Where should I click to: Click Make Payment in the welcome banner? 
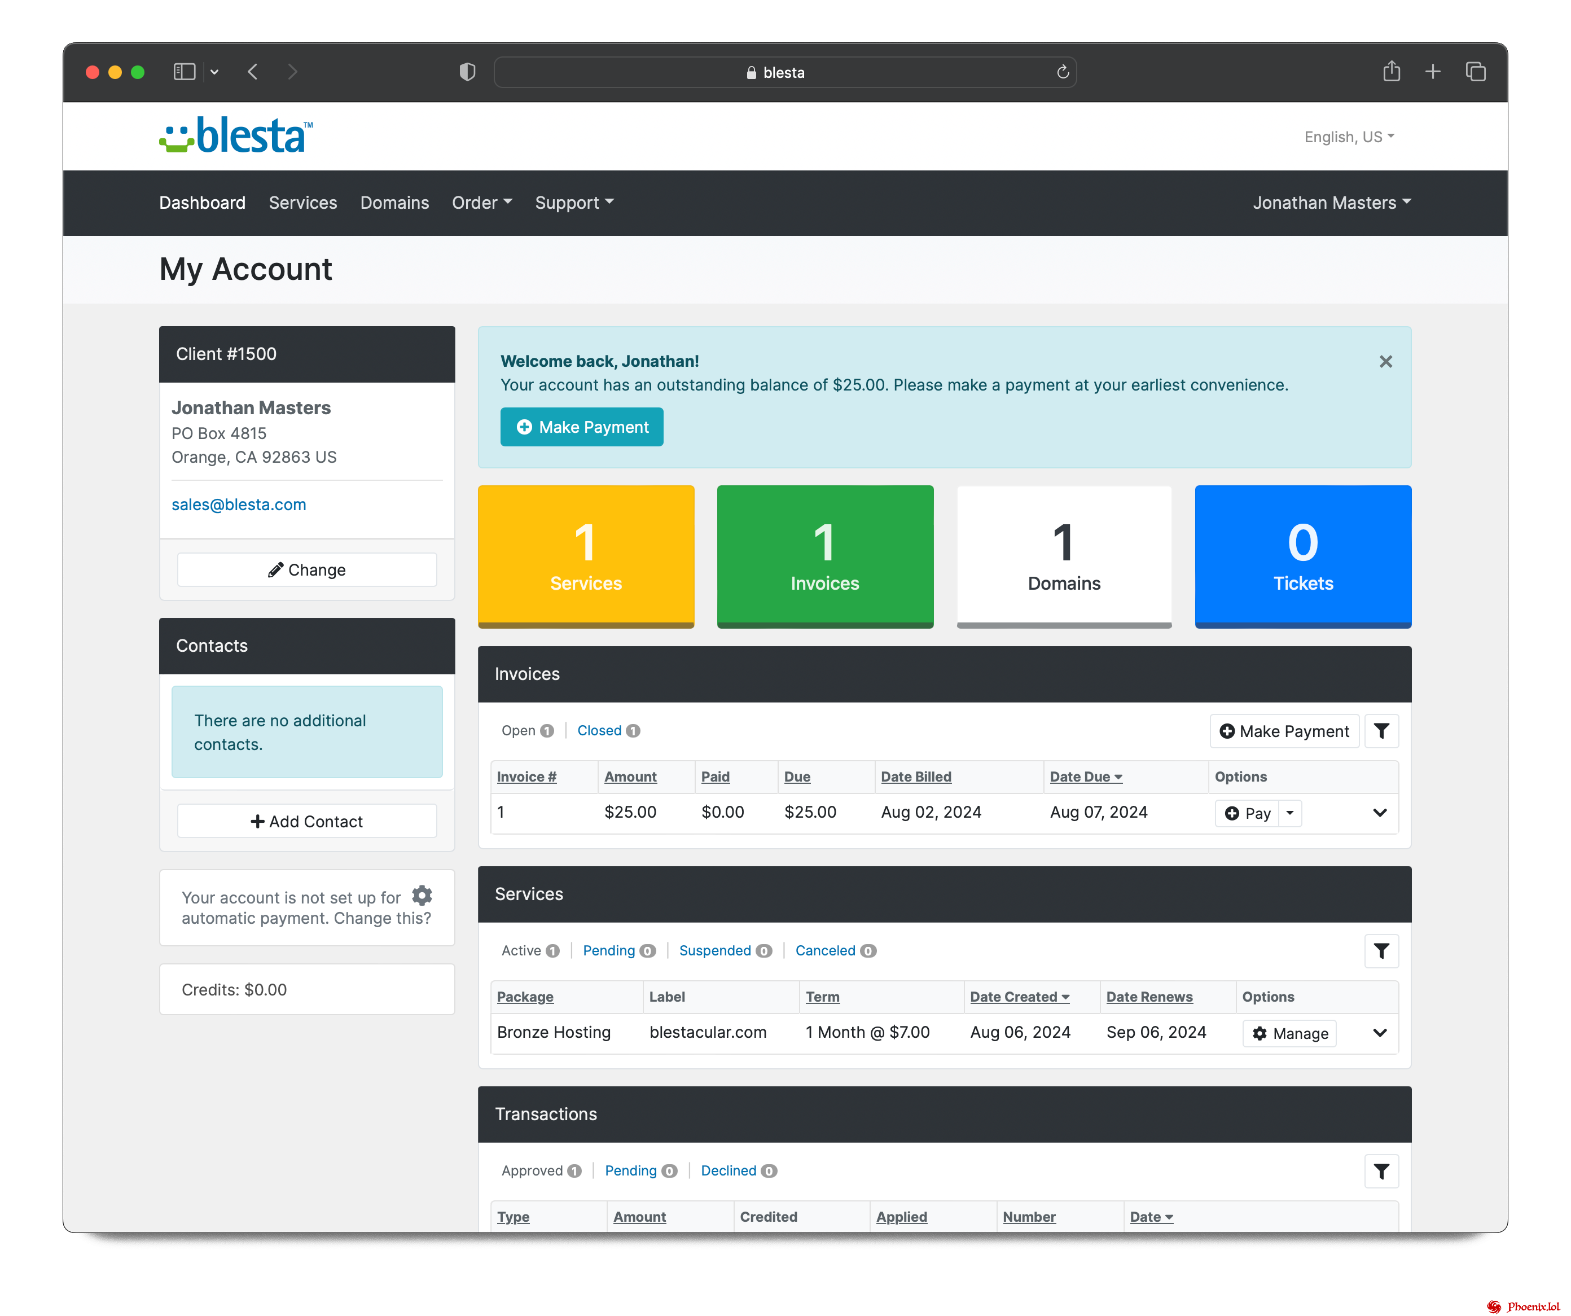581,427
